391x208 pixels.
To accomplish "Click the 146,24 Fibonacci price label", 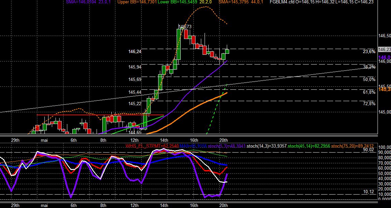I will (x=135, y=51).
